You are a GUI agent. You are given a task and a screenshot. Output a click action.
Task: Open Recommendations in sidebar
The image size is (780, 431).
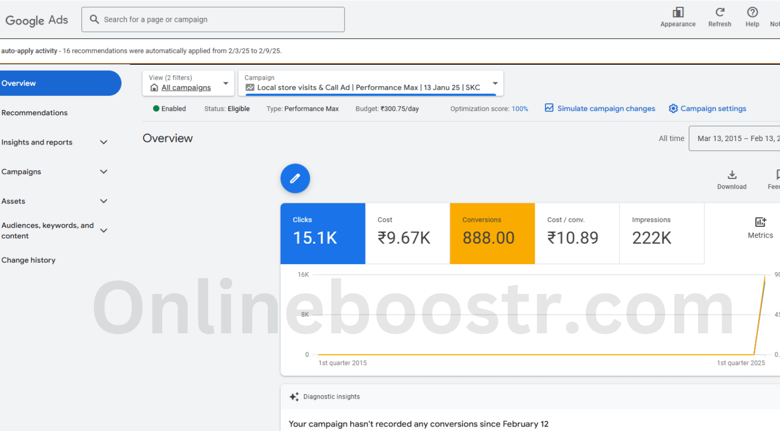click(x=34, y=113)
